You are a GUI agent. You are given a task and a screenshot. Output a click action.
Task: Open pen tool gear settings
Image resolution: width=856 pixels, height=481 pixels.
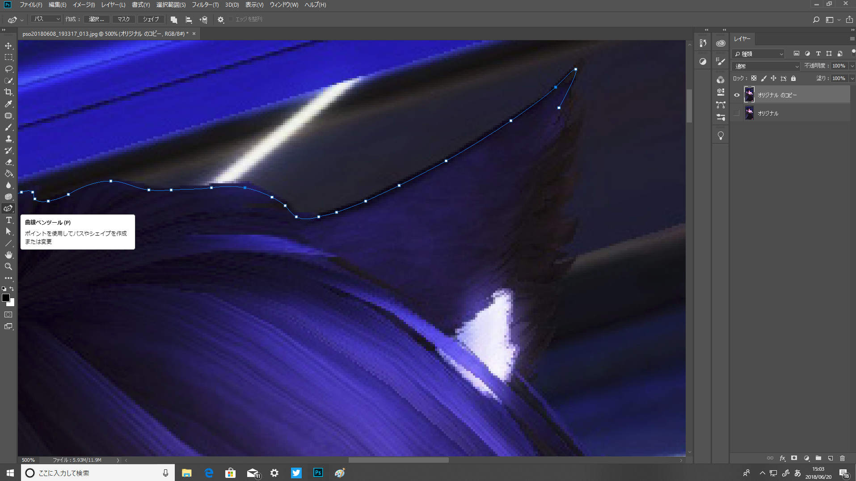pos(220,20)
